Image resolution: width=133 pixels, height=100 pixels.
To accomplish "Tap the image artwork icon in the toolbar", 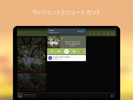I will (x=113, y=34).
